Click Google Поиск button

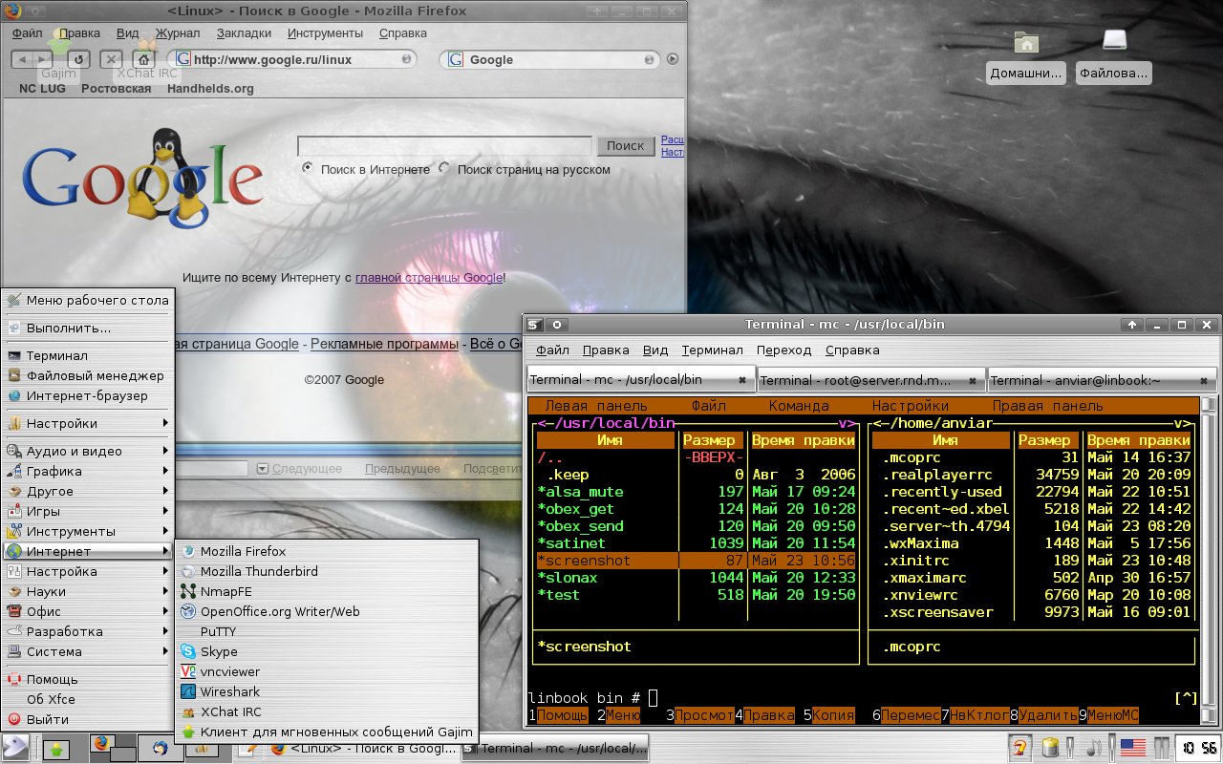tap(626, 146)
